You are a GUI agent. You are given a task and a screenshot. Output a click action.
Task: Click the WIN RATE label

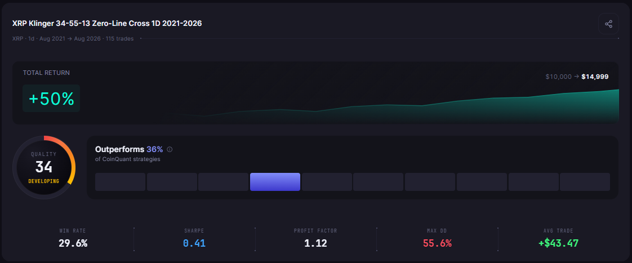pos(73,231)
